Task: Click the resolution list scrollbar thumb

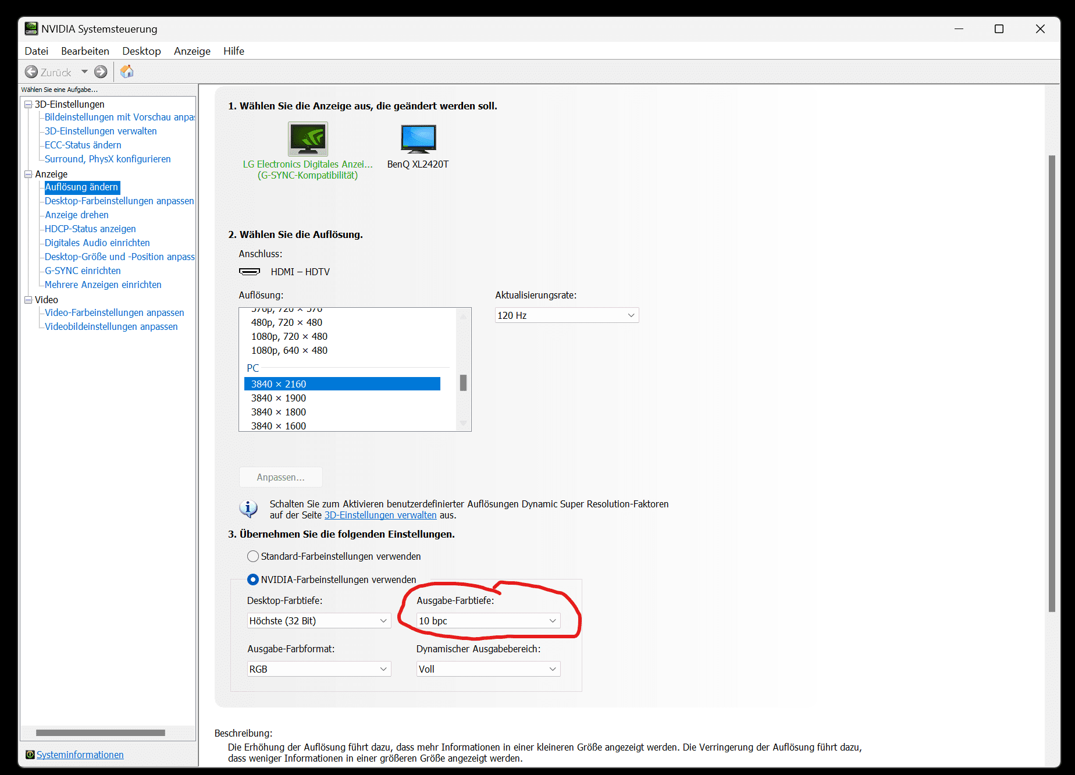Action: tap(463, 383)
